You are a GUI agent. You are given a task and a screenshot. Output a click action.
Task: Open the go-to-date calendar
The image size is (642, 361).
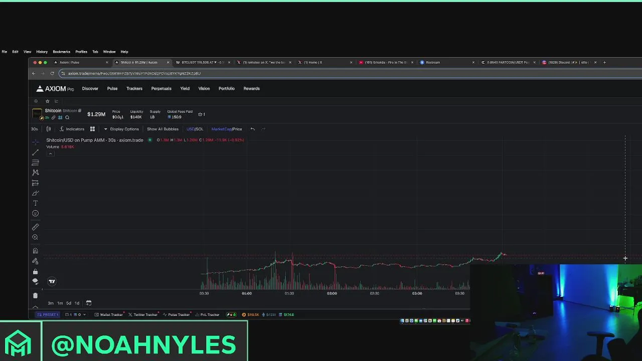tap(89, 303)
